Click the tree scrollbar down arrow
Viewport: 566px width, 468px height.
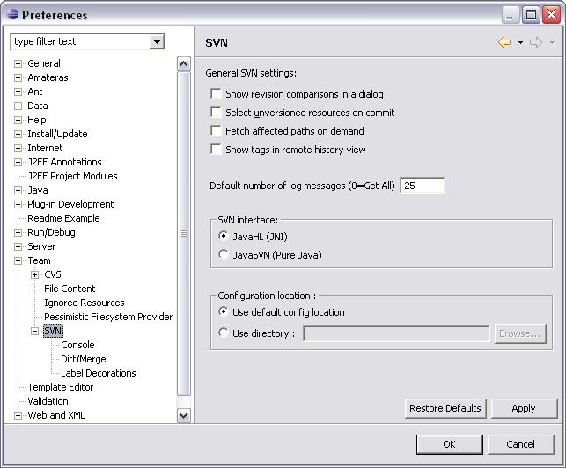pyautogui.click(x=184, y=415)
